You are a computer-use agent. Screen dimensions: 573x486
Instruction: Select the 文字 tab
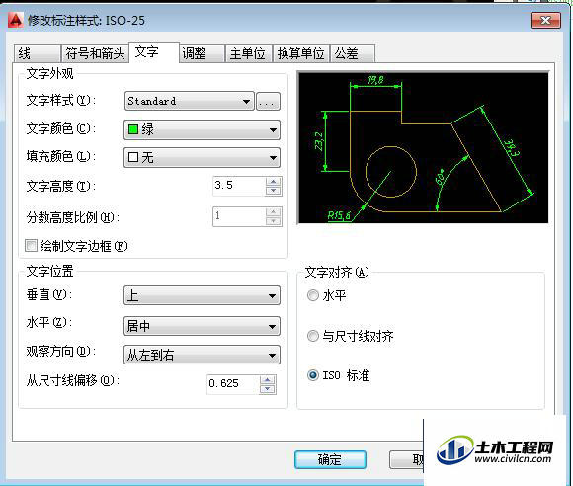(x=154, y=52)
